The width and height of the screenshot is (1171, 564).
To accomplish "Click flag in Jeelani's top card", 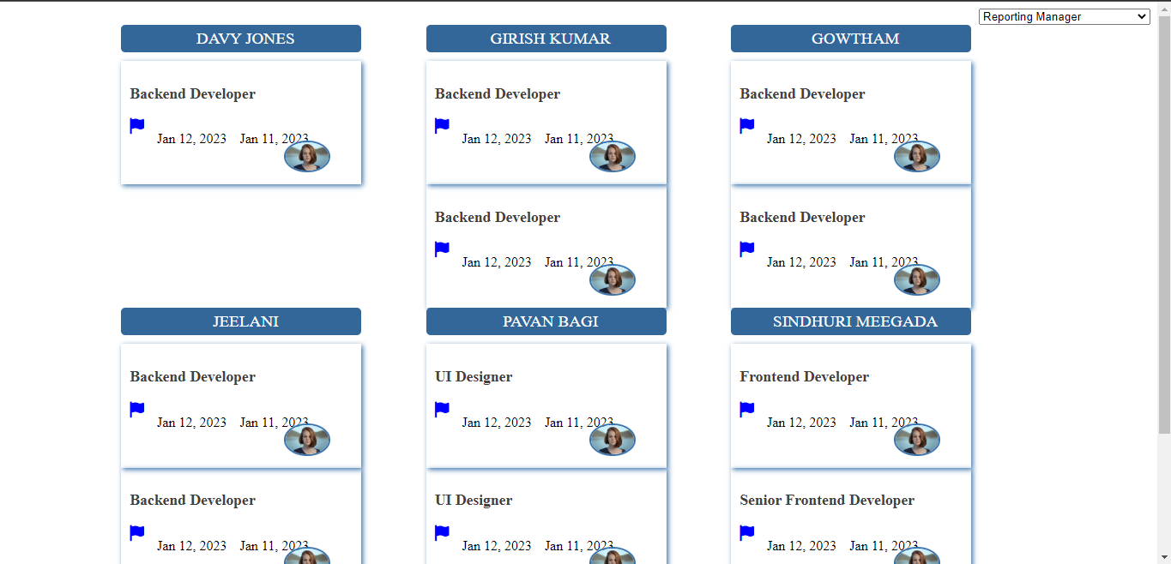I will click(x=137, y=410).
